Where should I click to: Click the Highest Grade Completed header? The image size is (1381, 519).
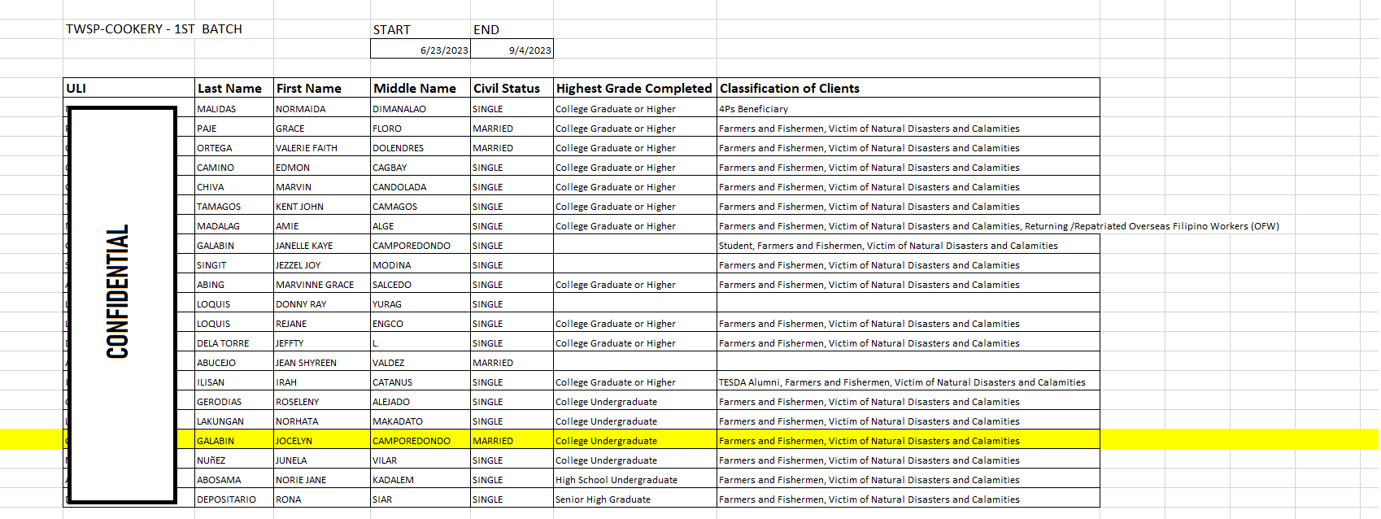tap(635, 88)
